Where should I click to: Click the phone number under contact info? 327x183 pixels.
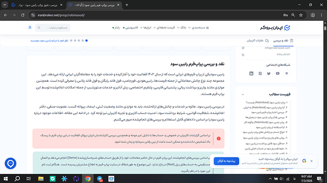283,54
